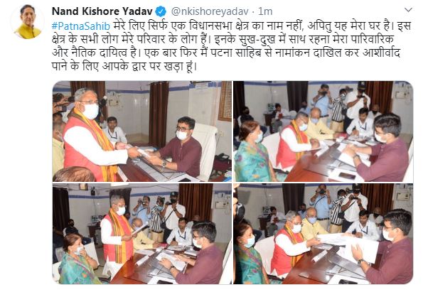Open the @nkishoreyadav handle link
This screenshot has width=423, height=292.
[209, 11]
